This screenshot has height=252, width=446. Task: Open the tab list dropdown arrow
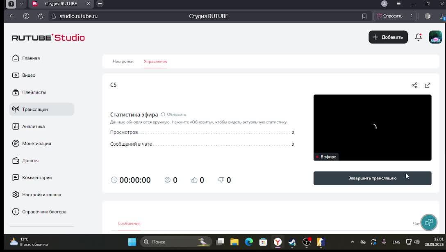pyautogui.click(x=22, y=4)
